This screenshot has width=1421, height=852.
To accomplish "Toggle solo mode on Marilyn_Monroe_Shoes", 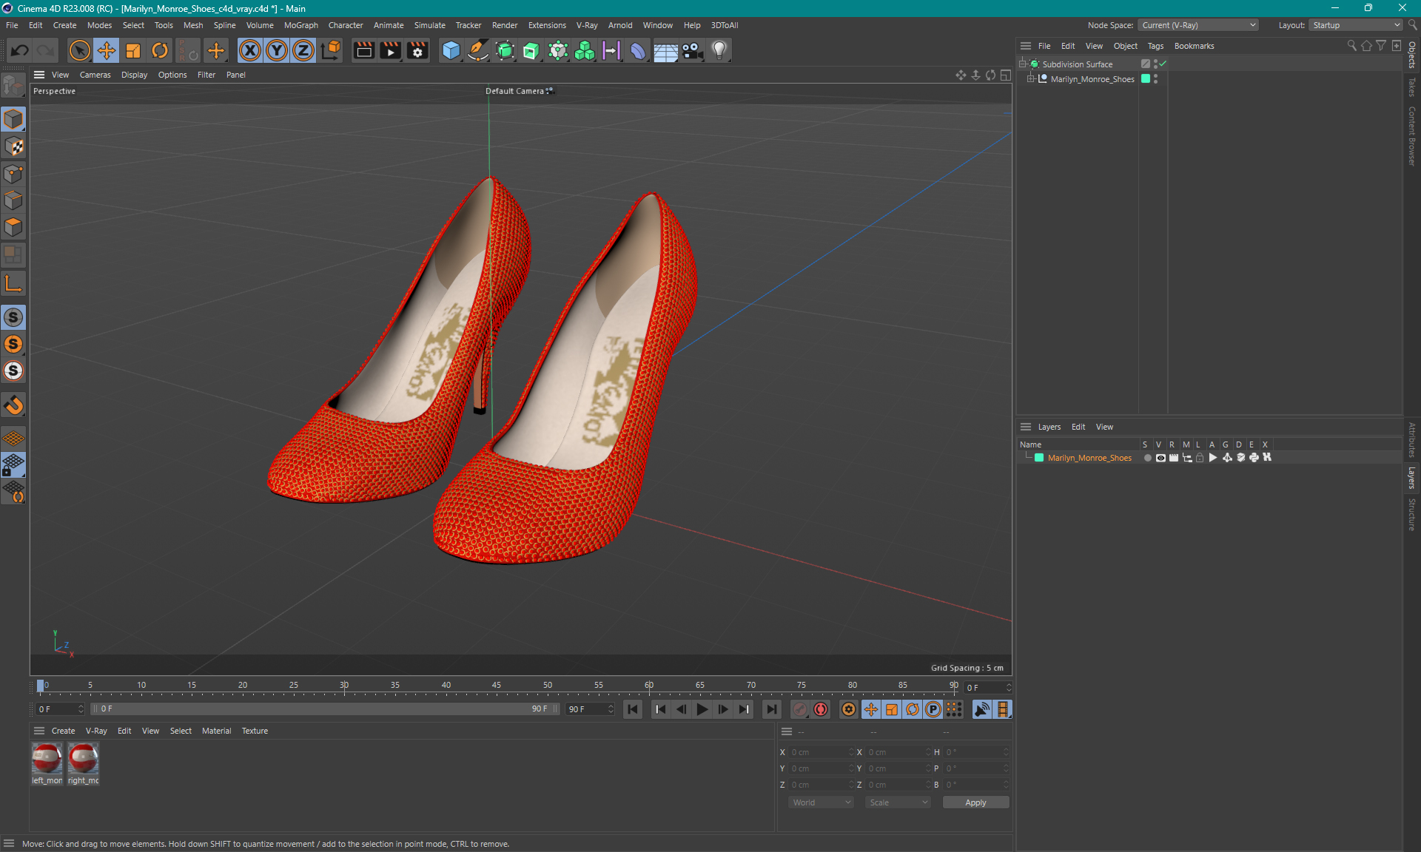I will click(x=1147, y=458).
